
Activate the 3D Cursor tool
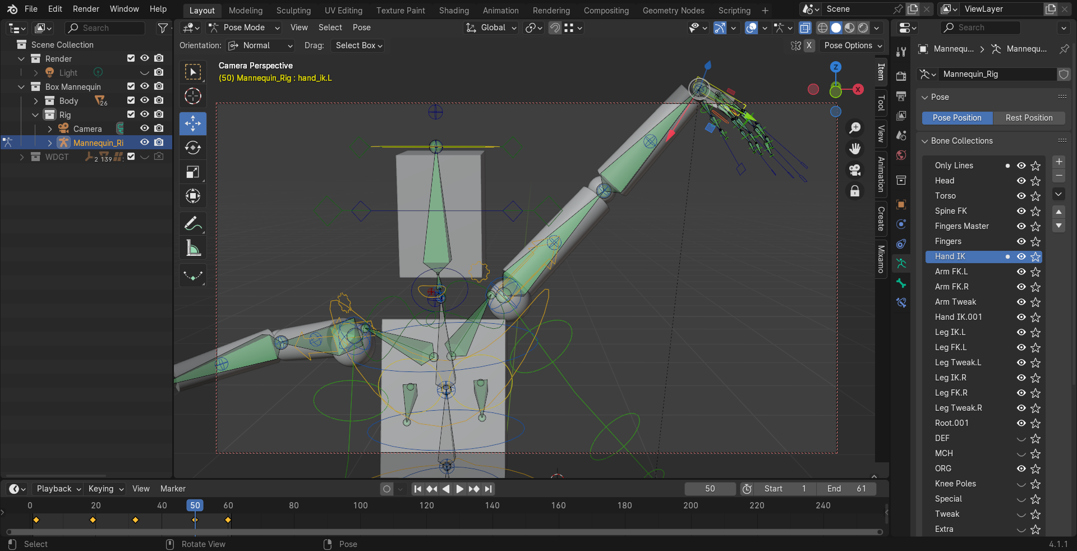[193, 97]
